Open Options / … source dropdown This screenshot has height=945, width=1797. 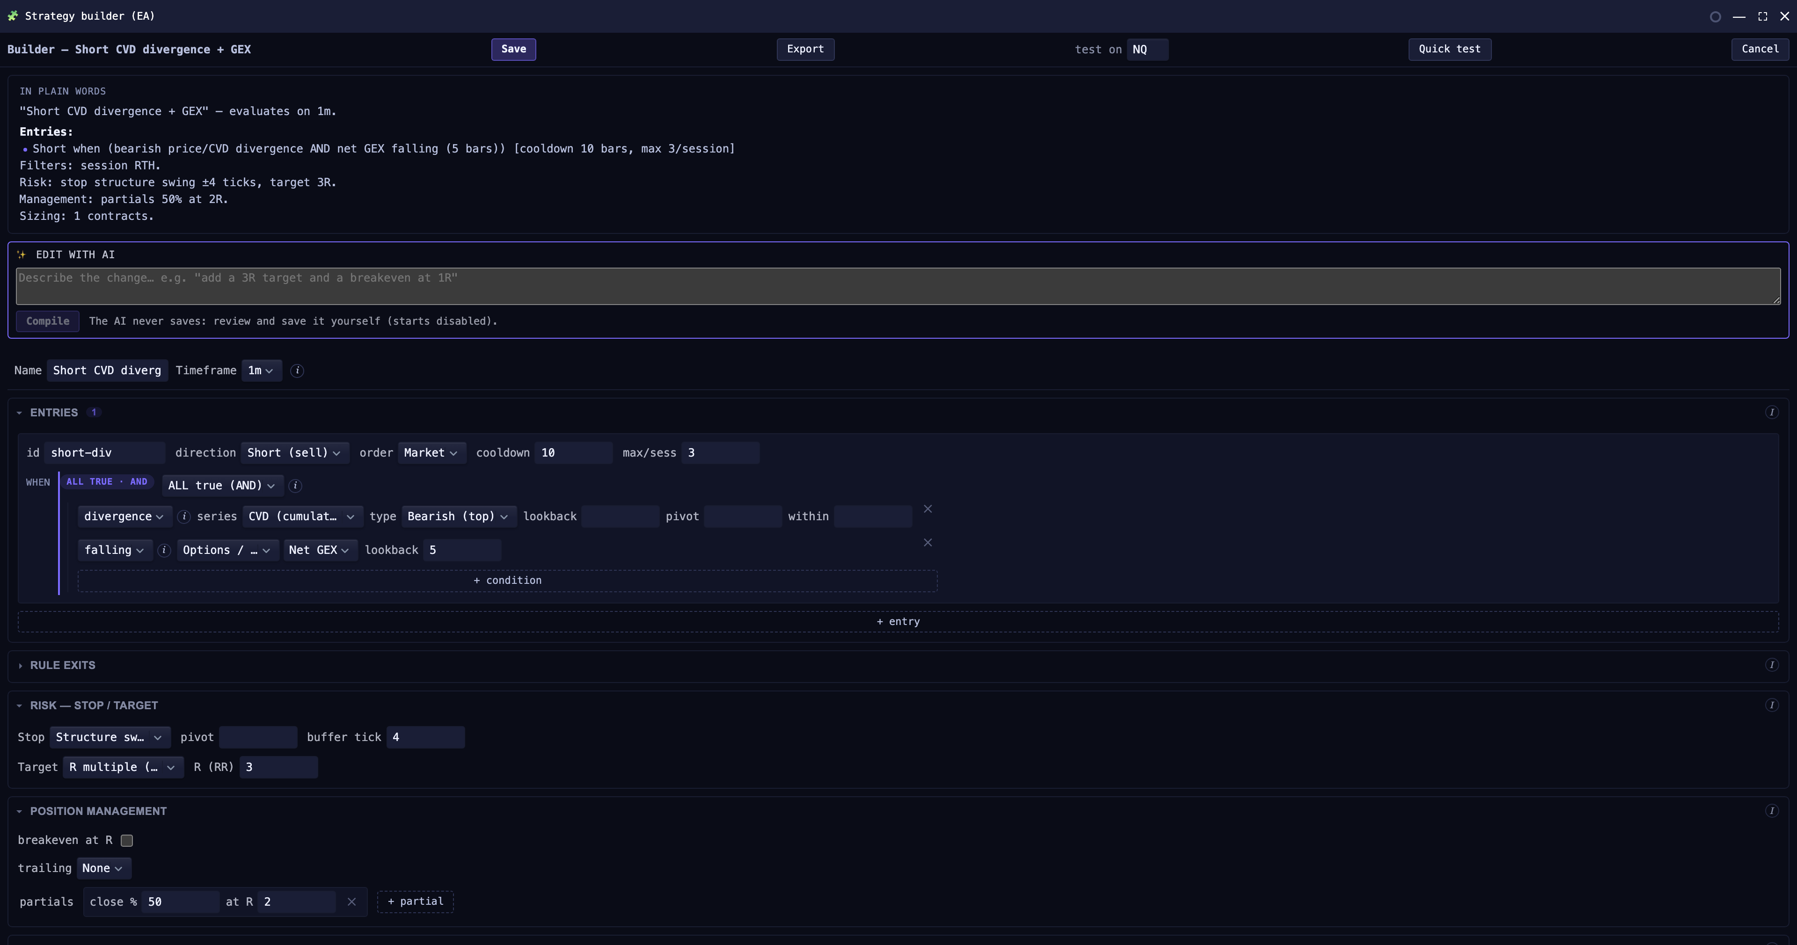pos(228,550)
